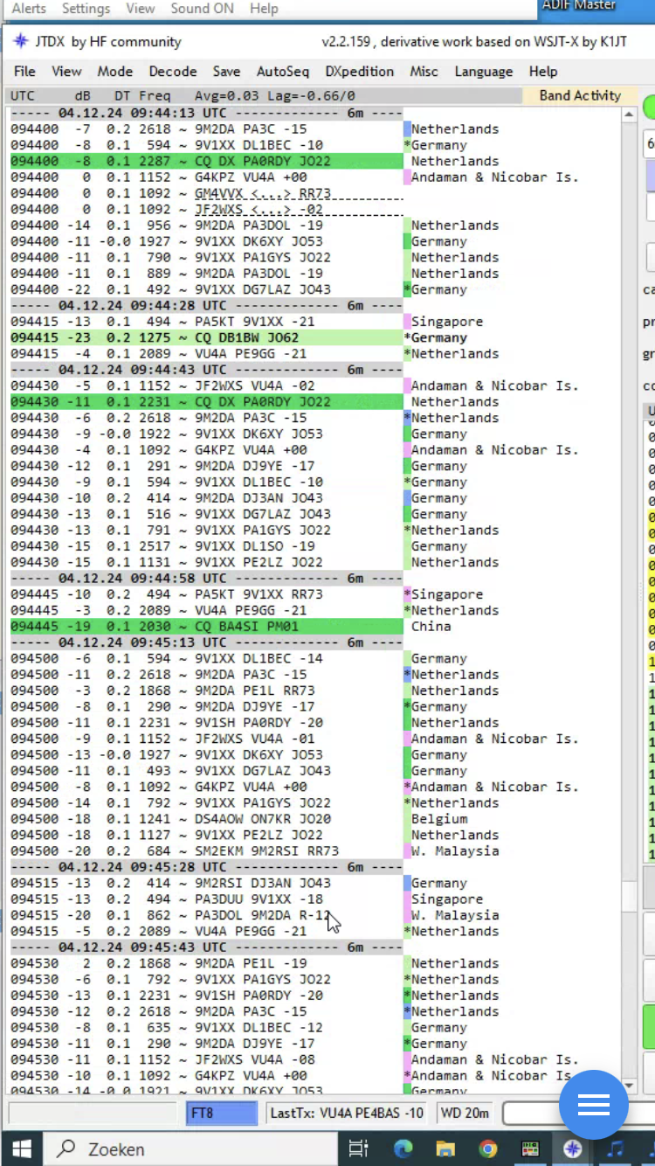
Task: Click the China country label
Action: click(431, 627)
